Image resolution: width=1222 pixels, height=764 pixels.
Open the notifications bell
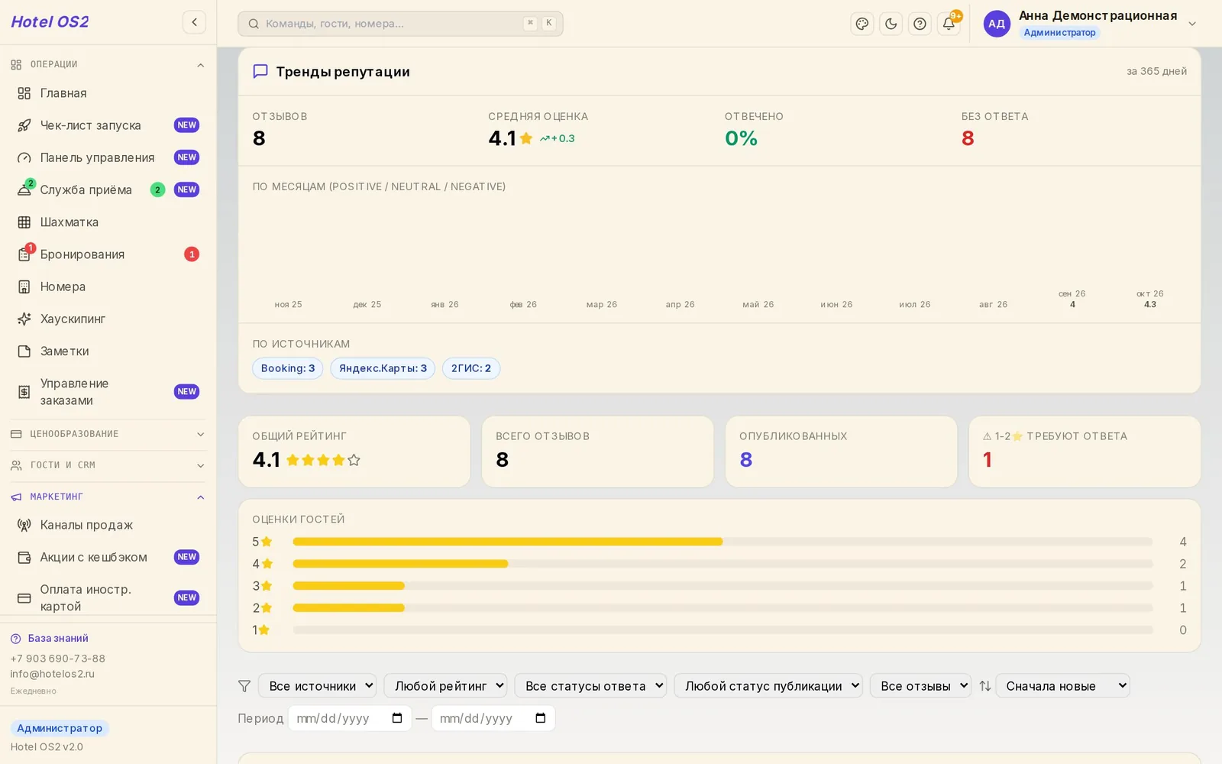(949, 24)
